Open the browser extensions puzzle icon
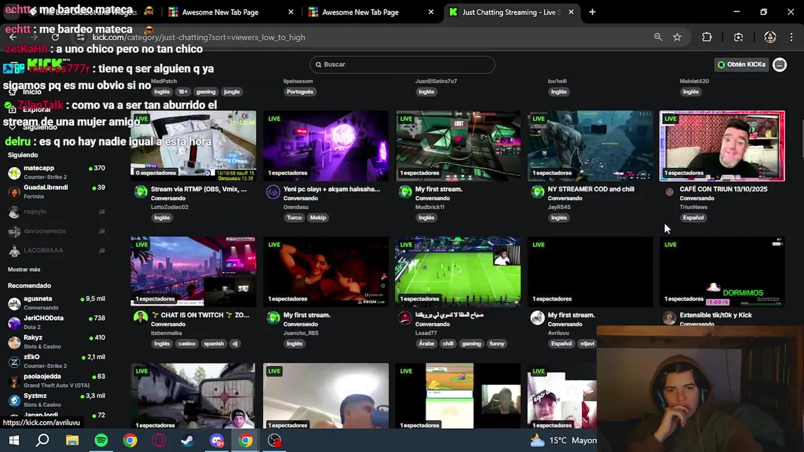The height and width of the screenshot is (452, 804). click(x=707, y=37)
